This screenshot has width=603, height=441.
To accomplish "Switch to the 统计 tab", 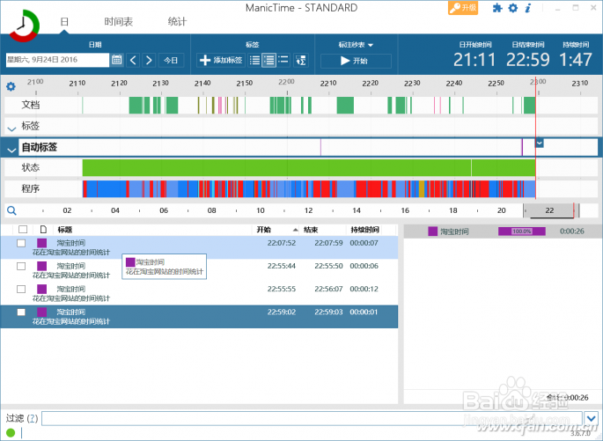I will tap(177, 22).
